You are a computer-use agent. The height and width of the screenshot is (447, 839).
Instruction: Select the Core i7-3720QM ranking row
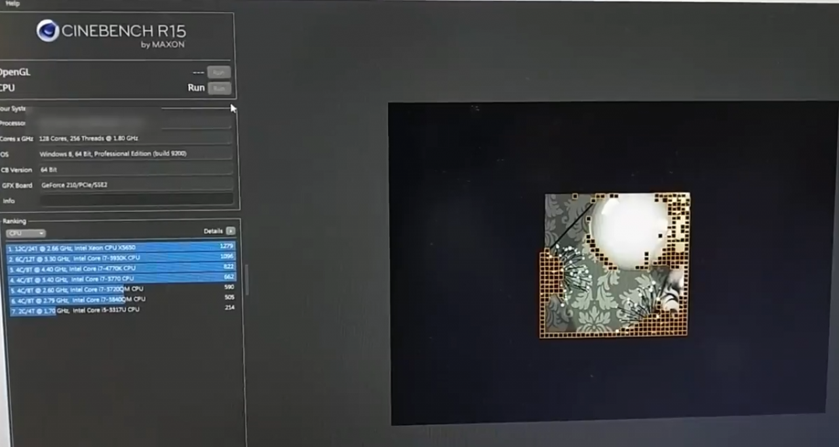pos(121,288)
